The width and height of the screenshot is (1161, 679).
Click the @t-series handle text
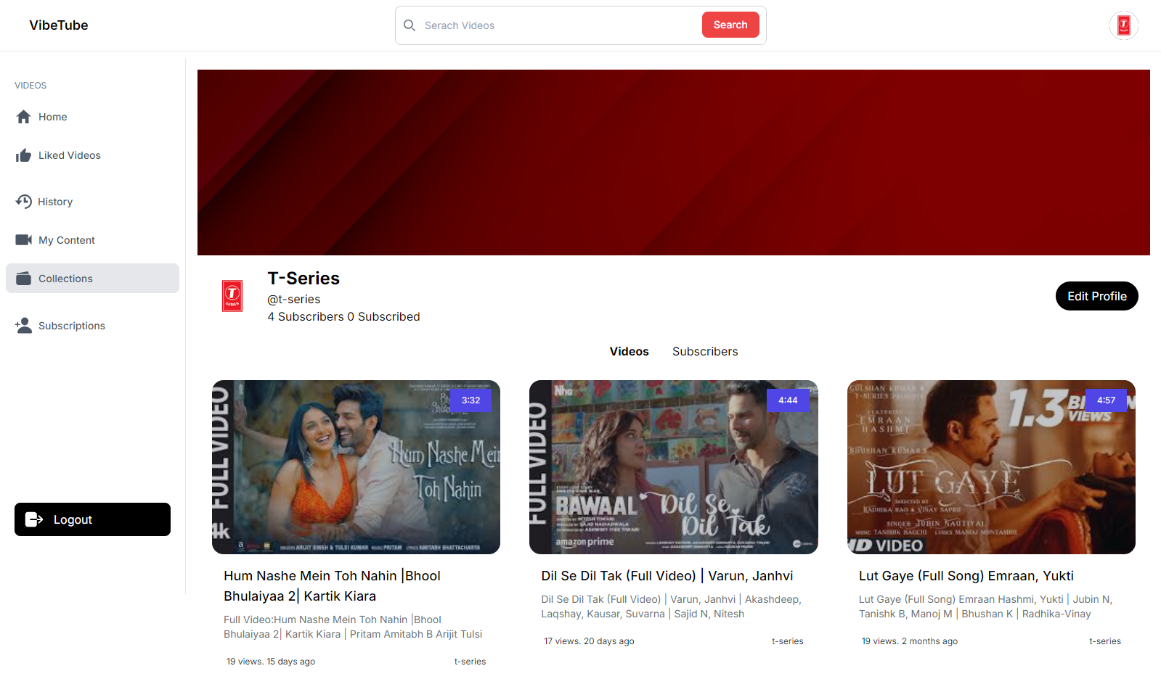tap(294, 299)
